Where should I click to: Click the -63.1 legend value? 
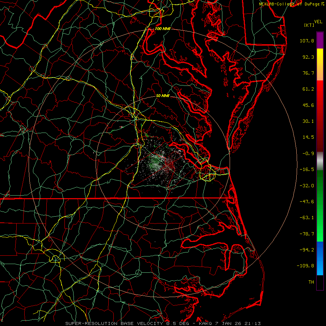(307, 218)
